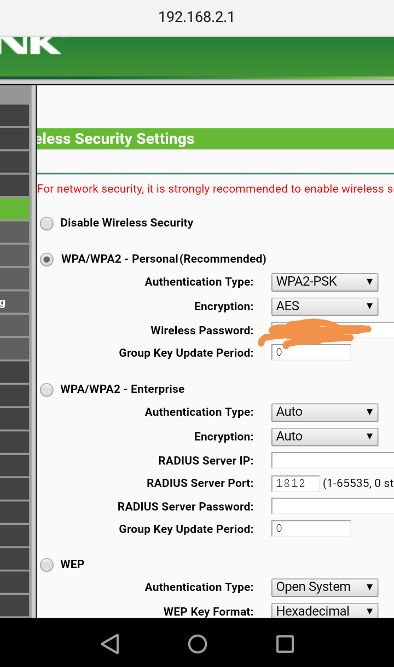Open WEP Key Format Hexadecimal dropdown
The height and width of the screenshot is (667, 394).
pyautogui.click(x=325, y=611)
